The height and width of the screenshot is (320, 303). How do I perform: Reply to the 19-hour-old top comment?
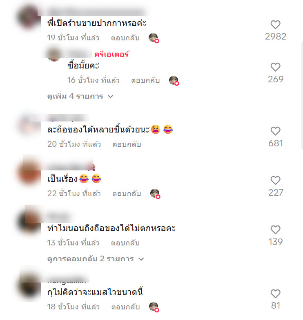tap(125, 38)
